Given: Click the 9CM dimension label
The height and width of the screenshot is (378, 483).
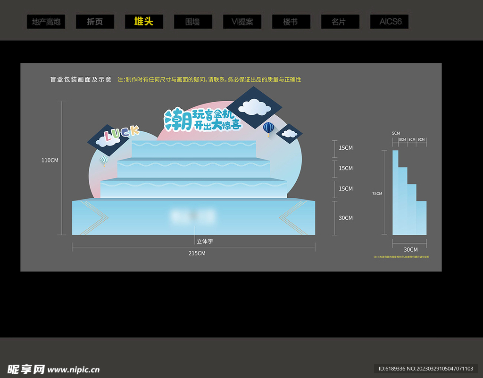Looking at the screenshot, I should coord(421,139).
